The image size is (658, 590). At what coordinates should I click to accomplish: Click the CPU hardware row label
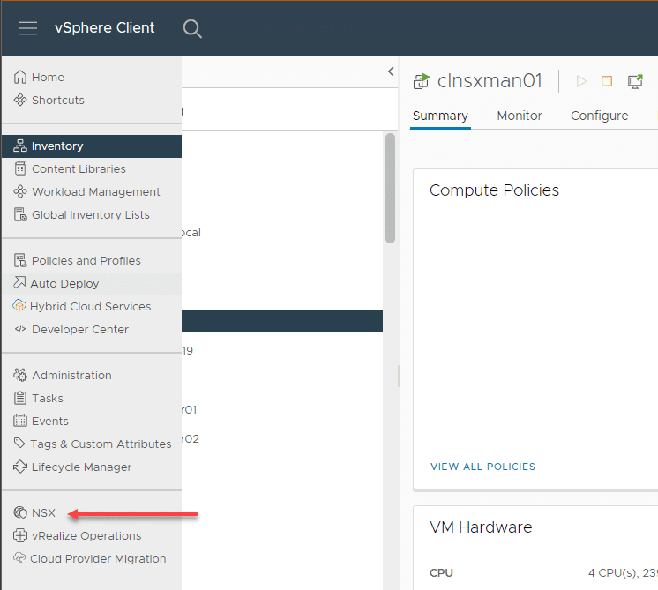click(441, 572)
